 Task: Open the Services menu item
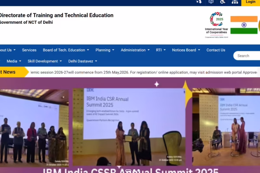pyautogui.click(x=29, y=50)
